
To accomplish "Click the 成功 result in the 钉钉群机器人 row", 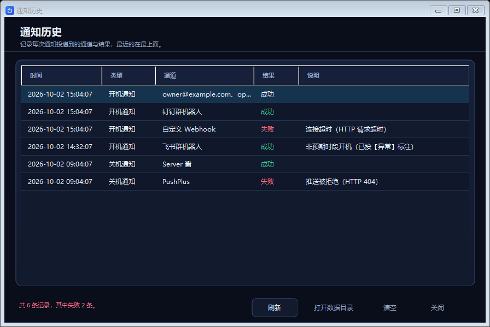I will (267, 112).
